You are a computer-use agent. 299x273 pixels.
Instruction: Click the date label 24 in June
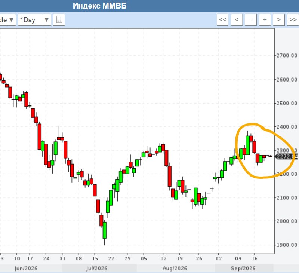click(x=46, y=258)
